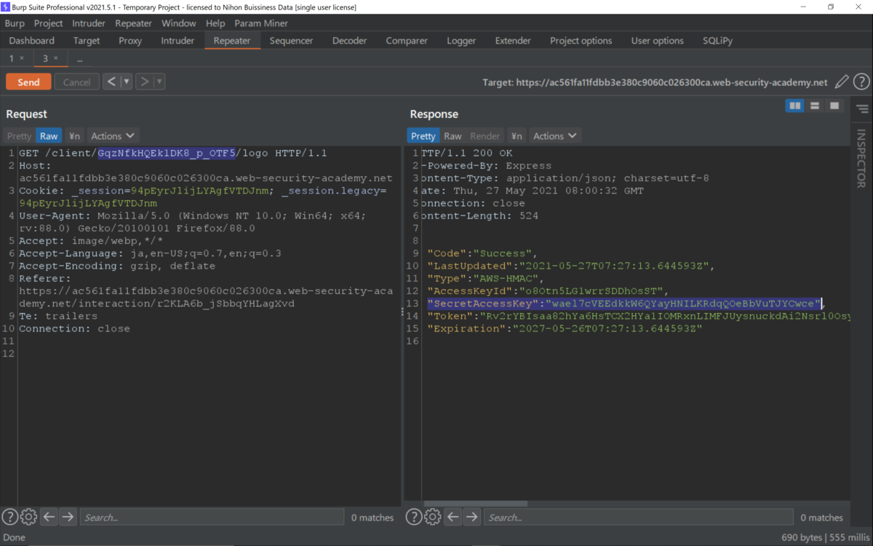Switch to the Comparer tab
Screen dimensions: 873x546
pos(407,41)
